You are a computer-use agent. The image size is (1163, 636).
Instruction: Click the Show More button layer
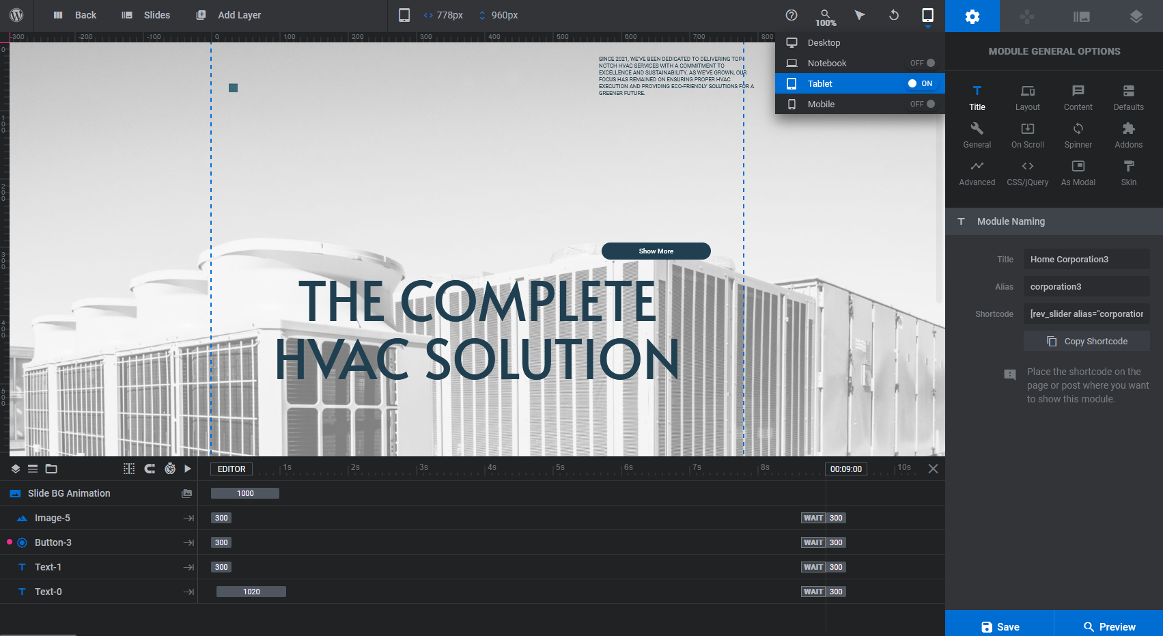tap(656, 251)
